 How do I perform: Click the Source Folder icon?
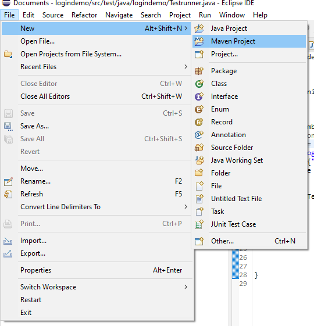(199, 148)
